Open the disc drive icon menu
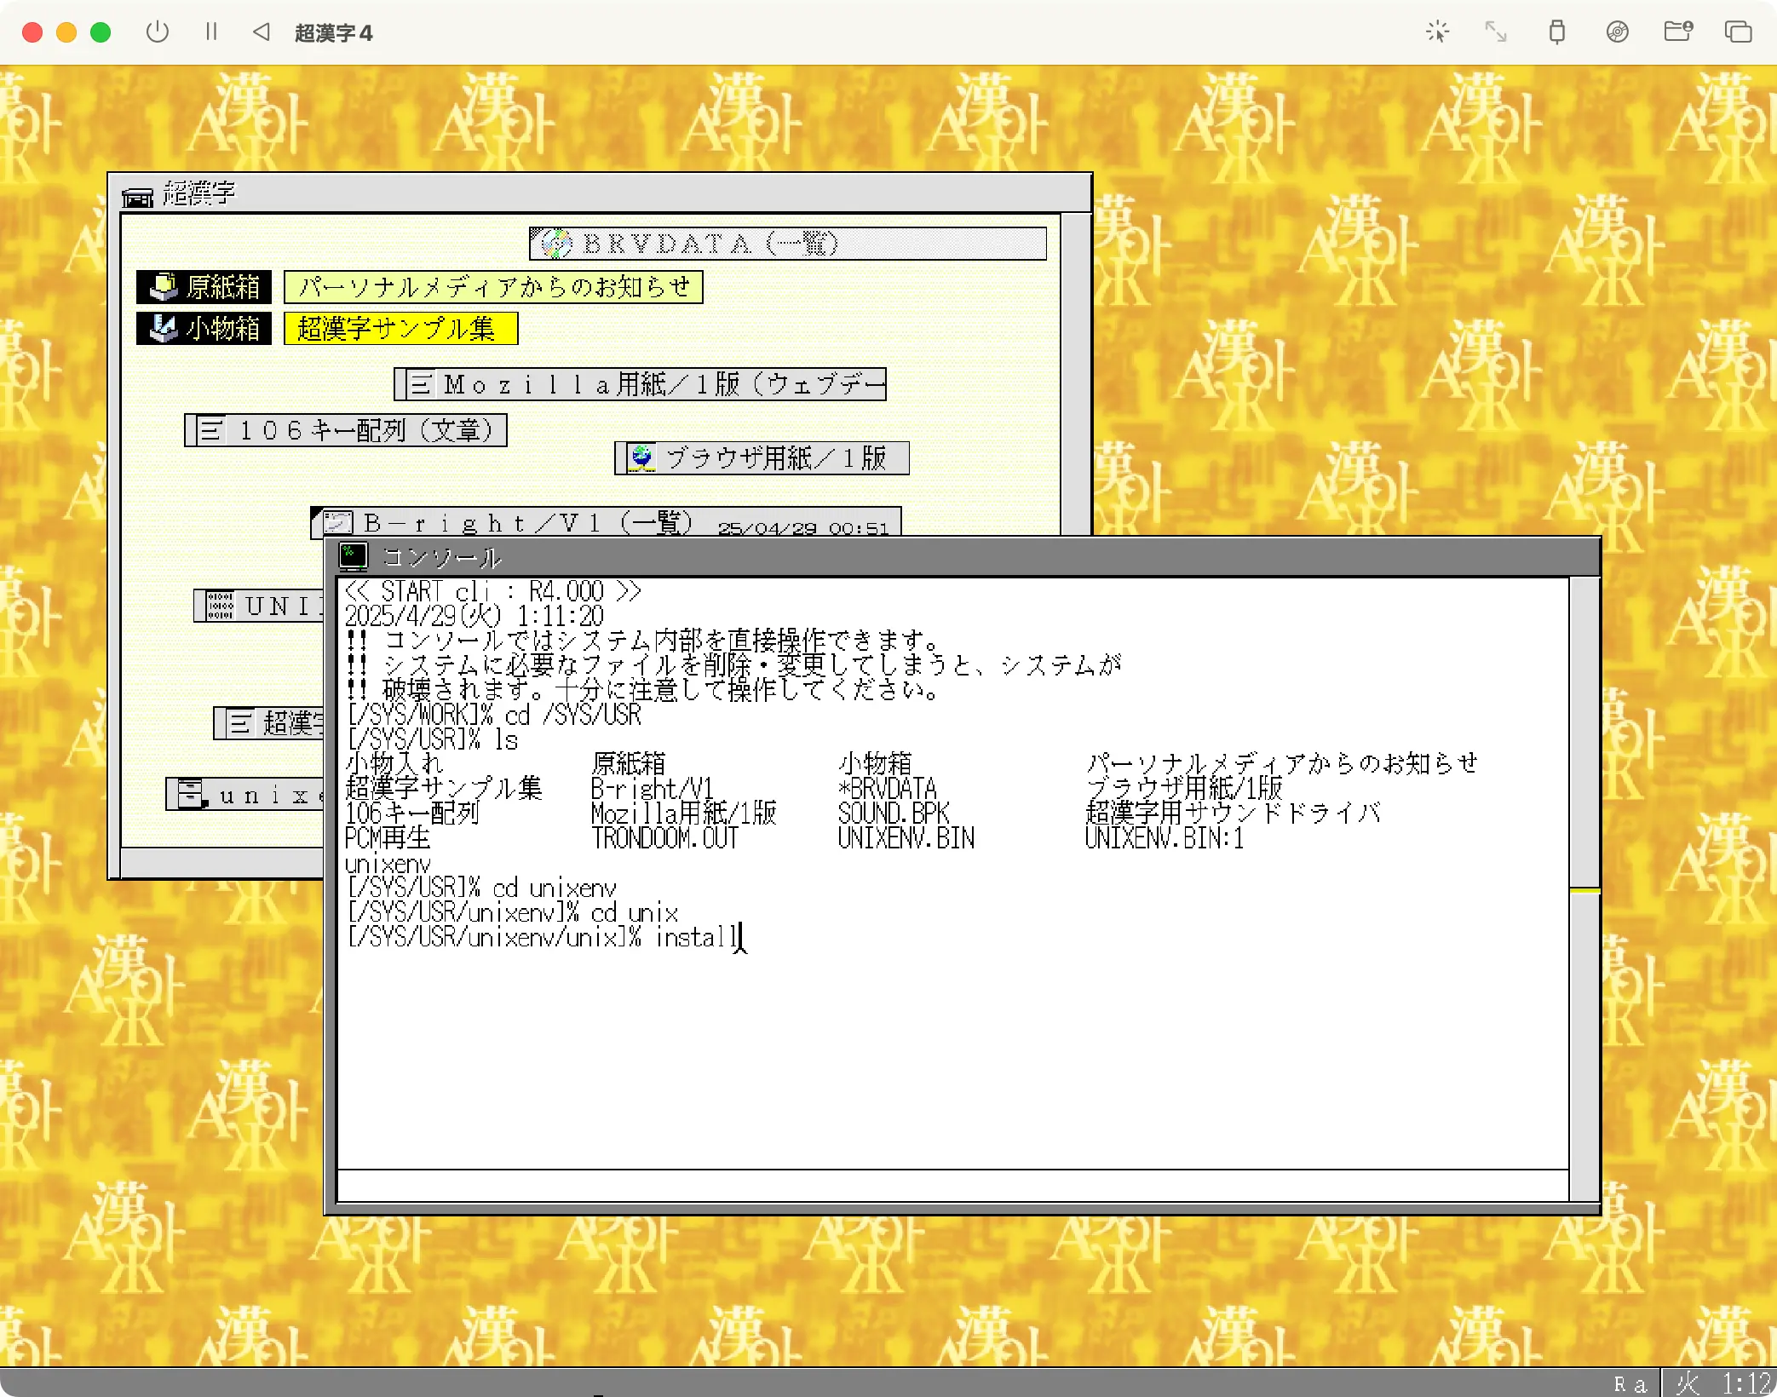The height and width of the screenshot is (1397, 1777). (x=1617, y=32)
